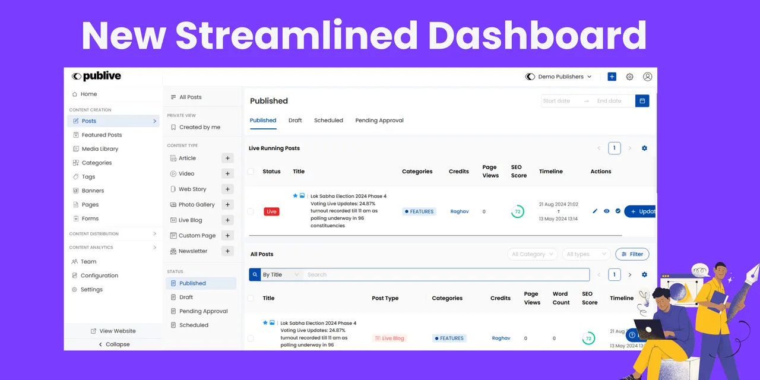This screenshot has width=760, height=380.
Task: Open Categories in sidebar
Action: (x=97, y=163)
